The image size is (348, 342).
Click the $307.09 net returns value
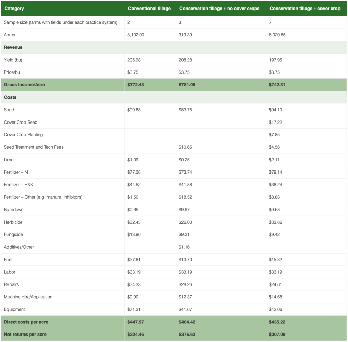coord(277,335)
